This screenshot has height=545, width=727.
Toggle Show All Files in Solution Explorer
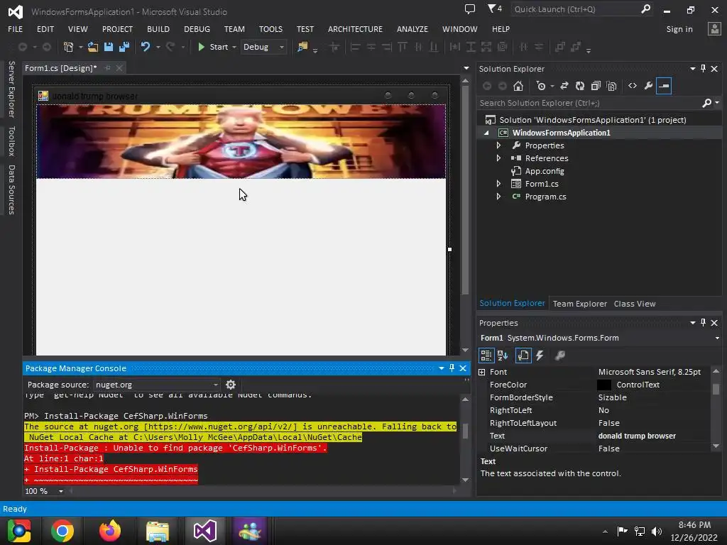point(611,86)
